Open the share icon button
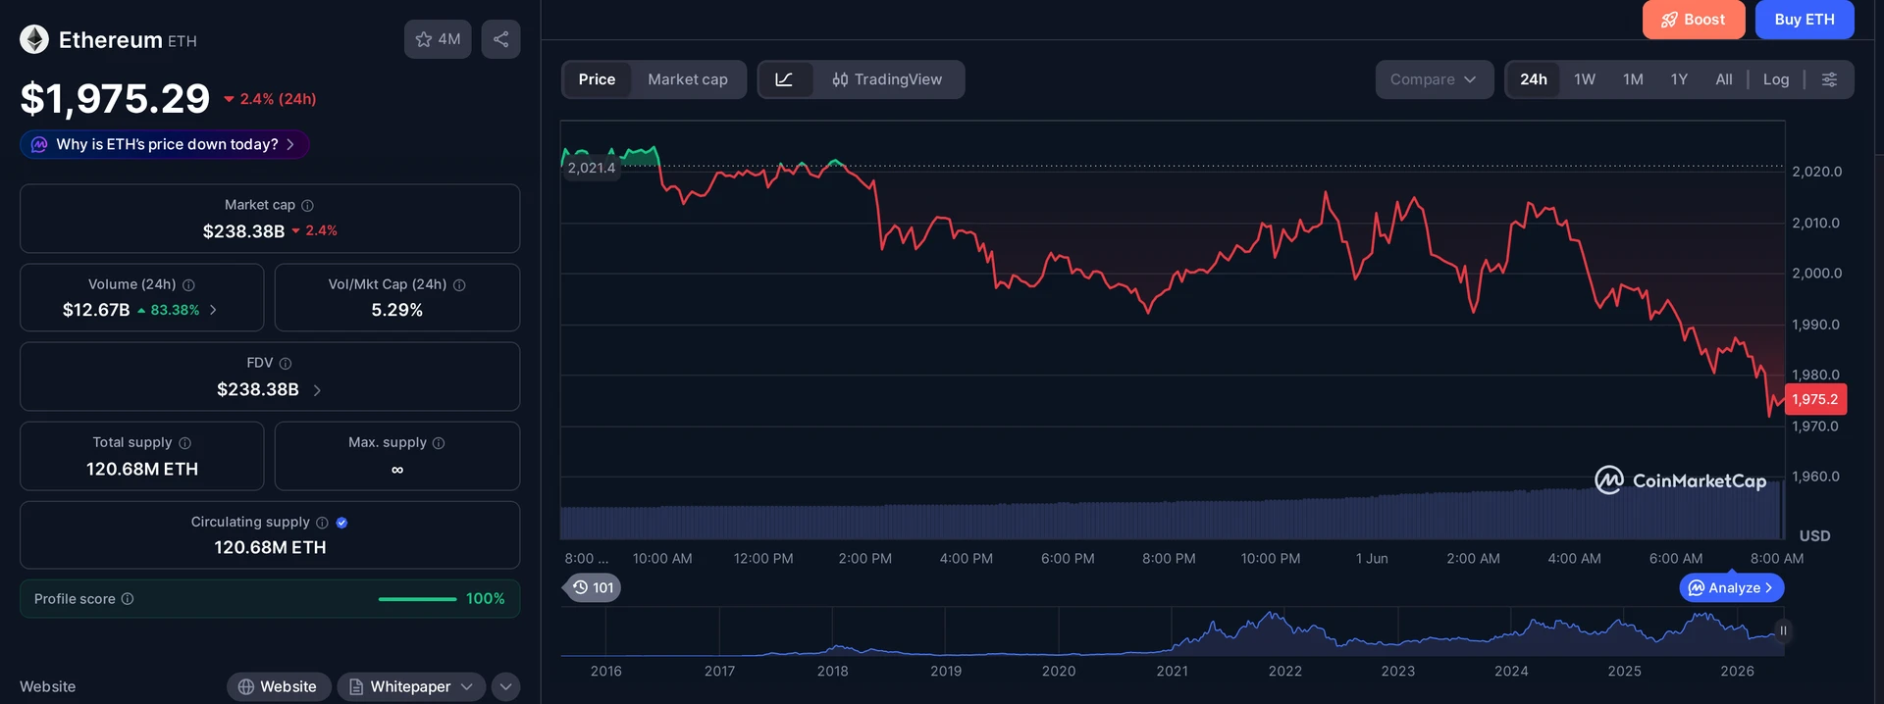1884x704 pixels. [x=500, y=39]
